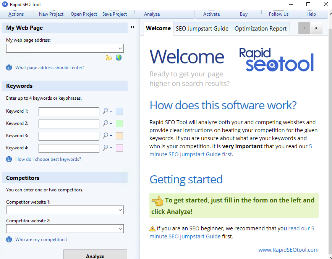Open '5-minute SEO Jumpstart Guide first' link in intro paragraph
This screenshot has height=259, width=332.
pos(191,154)
